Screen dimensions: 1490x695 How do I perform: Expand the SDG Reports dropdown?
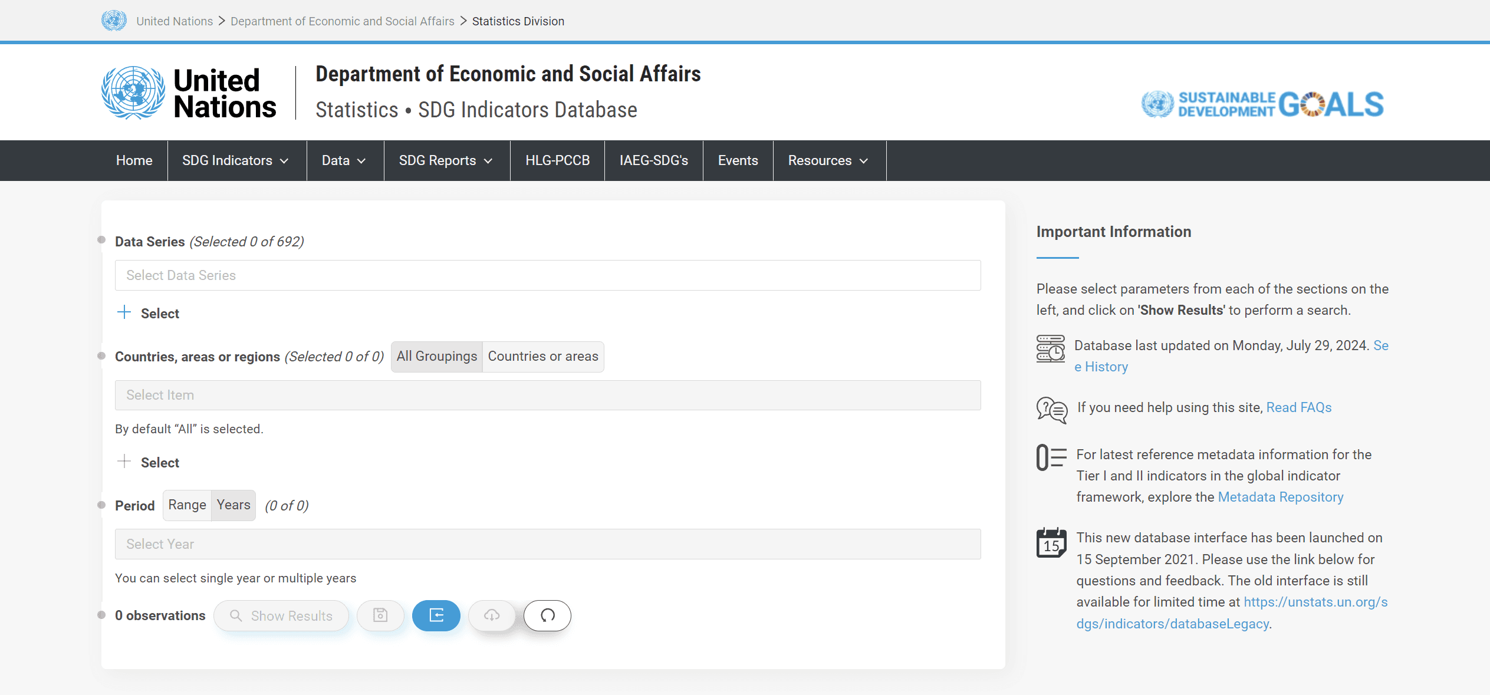445,160
